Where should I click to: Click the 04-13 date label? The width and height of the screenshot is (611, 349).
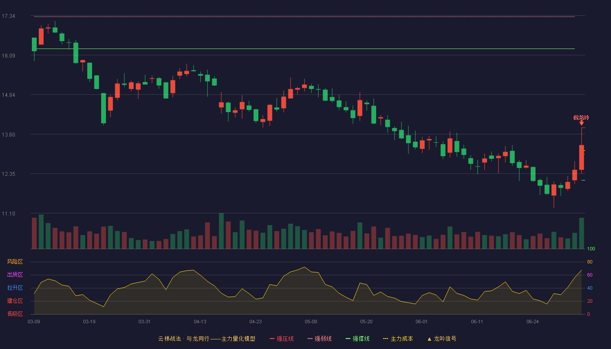coord(200,322)
